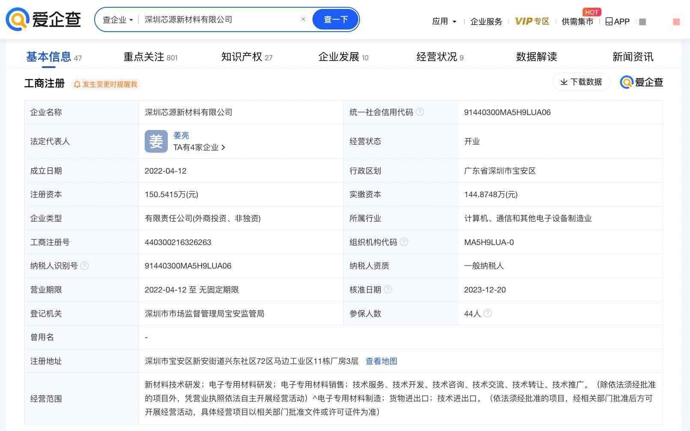Open legal representative 姜亮's profile link
Viewport: 690px width, 431px height.
coord(181,135)
